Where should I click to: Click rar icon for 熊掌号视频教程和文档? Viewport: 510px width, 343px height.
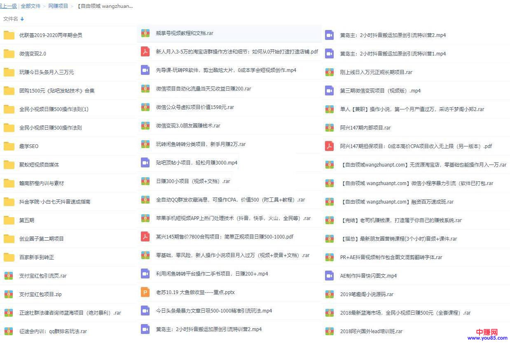click(x=145, y=33)
